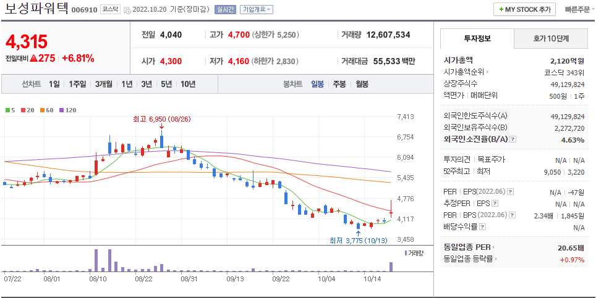
Task: Click the MY STOCK 추가 button
Action: coord(524,9)
